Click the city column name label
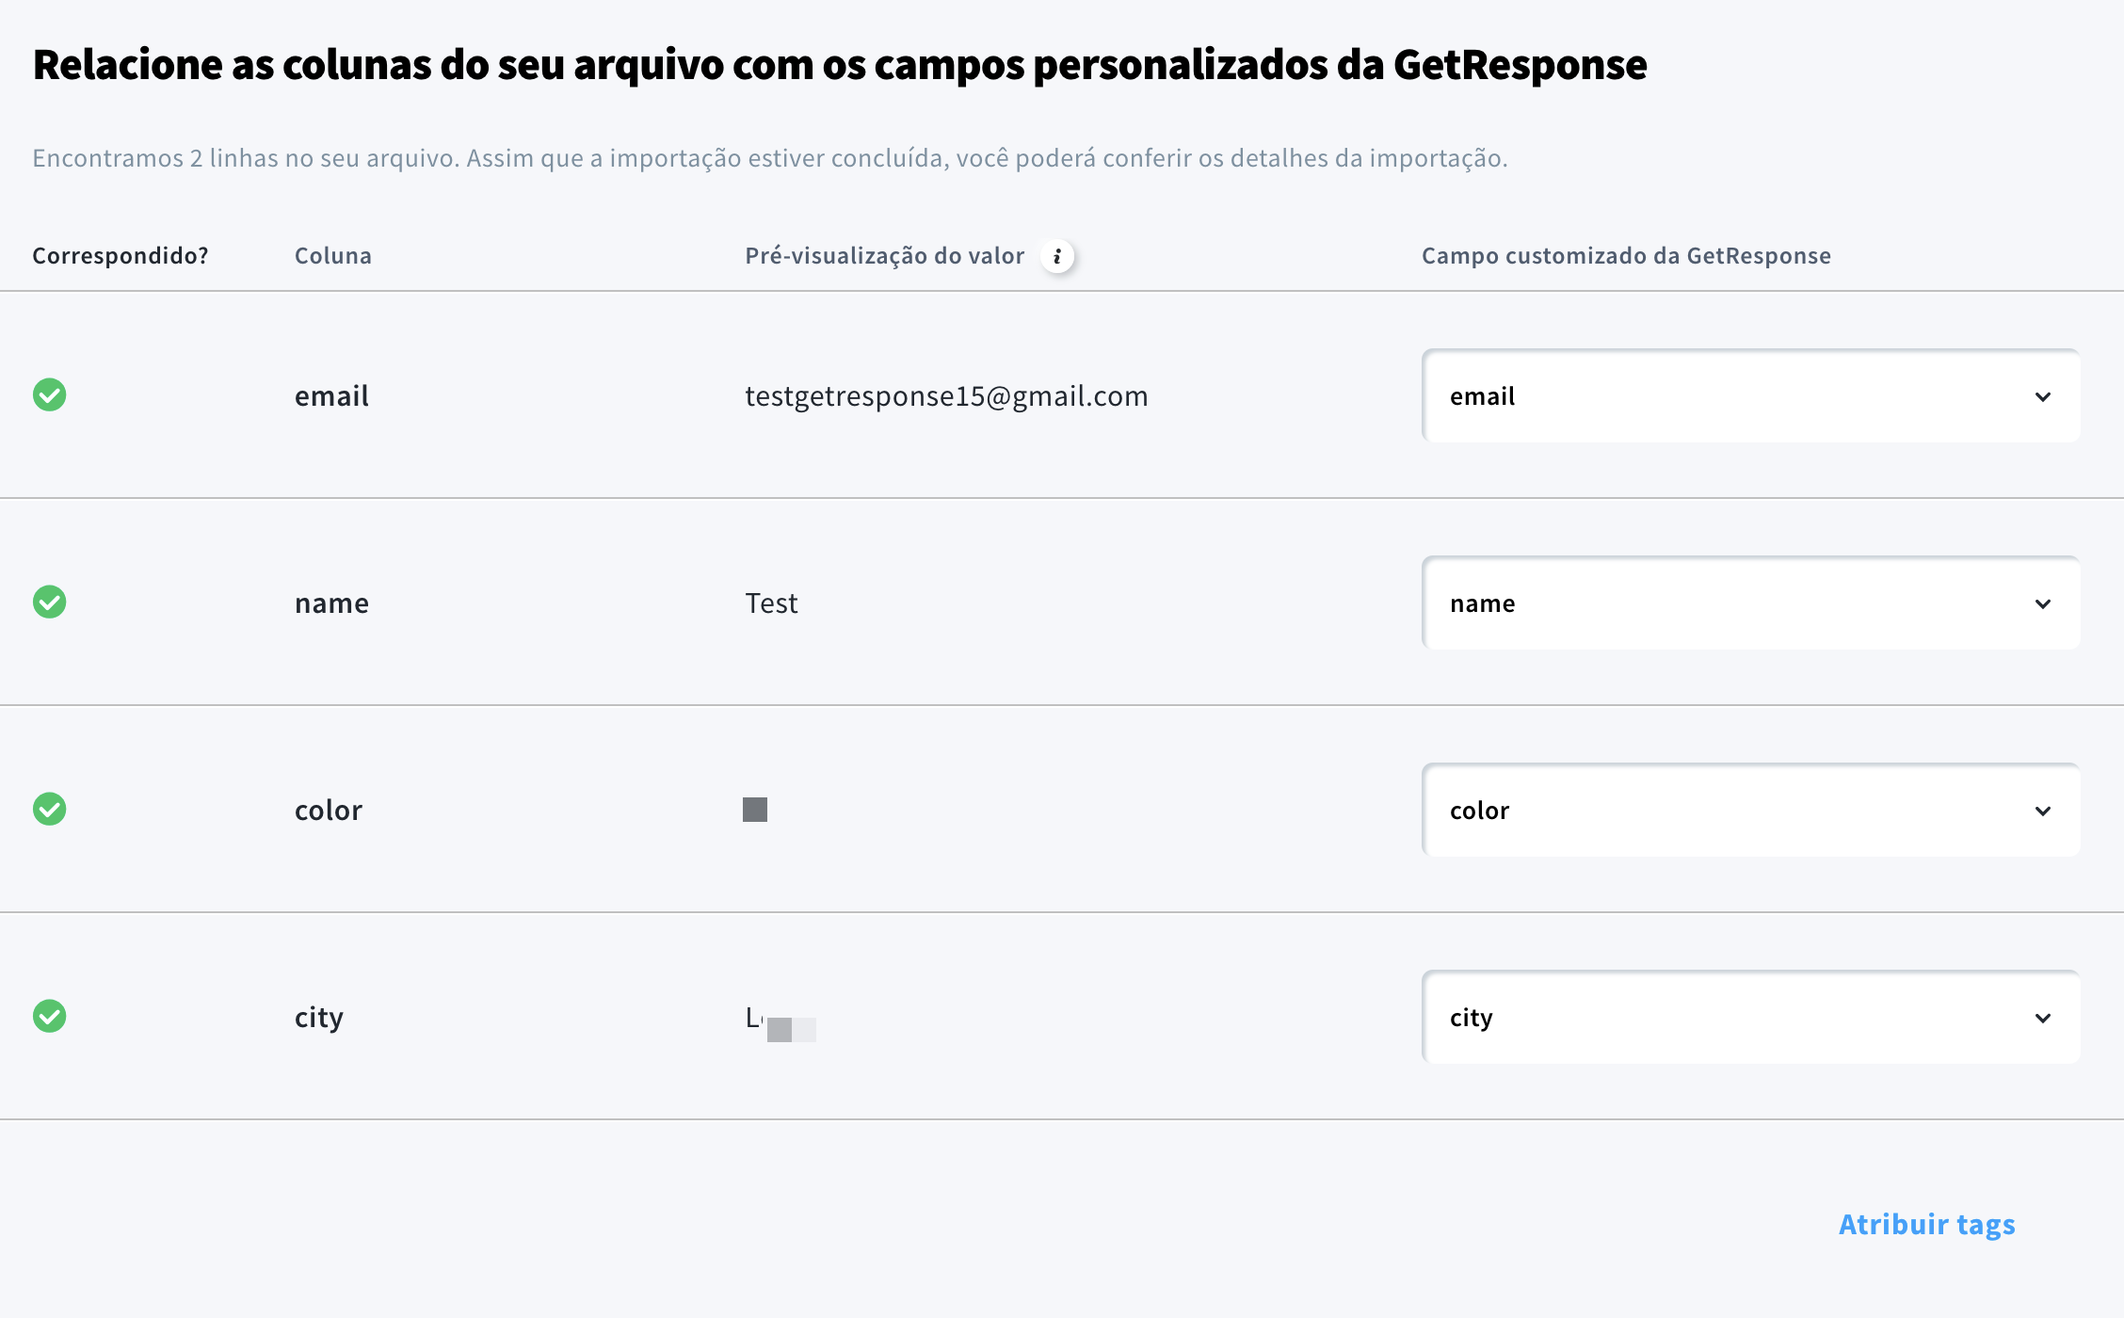The image size is (2124, 1318). 319,1018
